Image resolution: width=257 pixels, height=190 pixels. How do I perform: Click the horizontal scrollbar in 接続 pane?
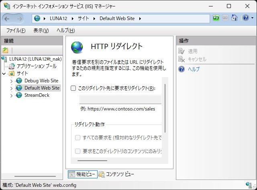click(x=35, y=176)
